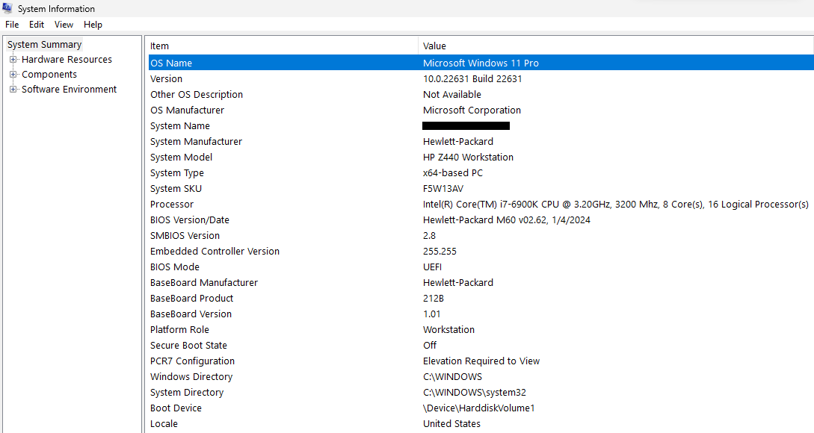Open the Edit menu
The width and height of the screenshot is (814, 433).
(x=36, y=24)
